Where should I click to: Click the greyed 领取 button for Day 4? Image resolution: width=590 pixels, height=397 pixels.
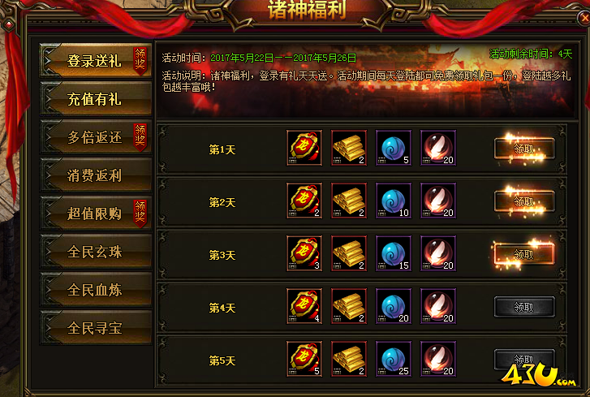524,307
